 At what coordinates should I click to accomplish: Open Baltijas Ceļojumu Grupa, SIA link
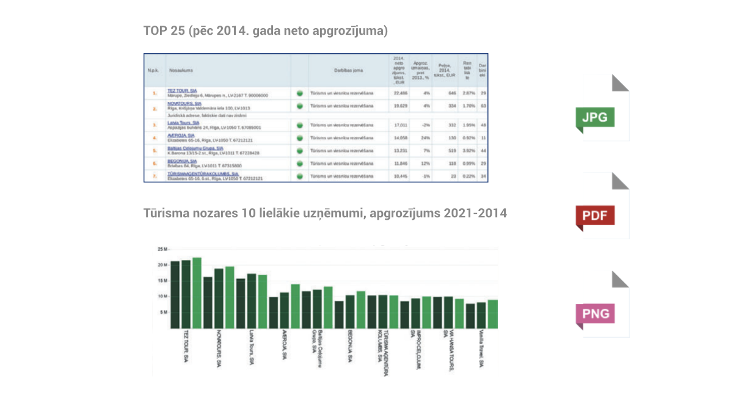(195, 148)
